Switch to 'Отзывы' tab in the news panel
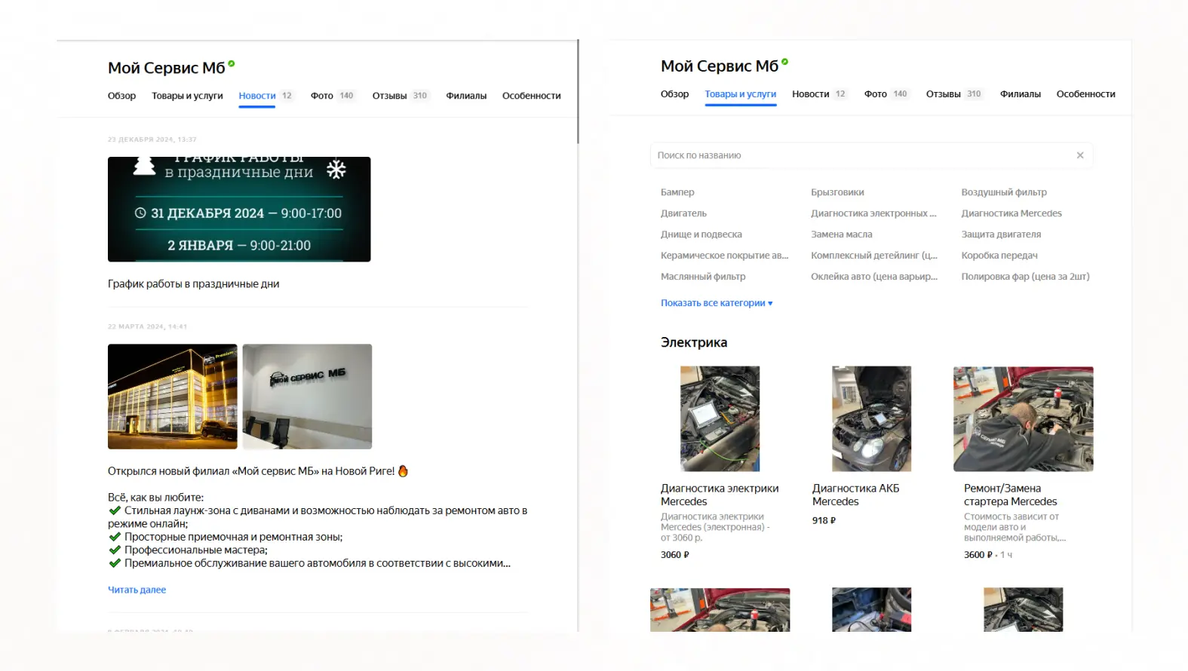Image resolution: width=1188 pixels, height=671 pixels. (x=389, y=96)
